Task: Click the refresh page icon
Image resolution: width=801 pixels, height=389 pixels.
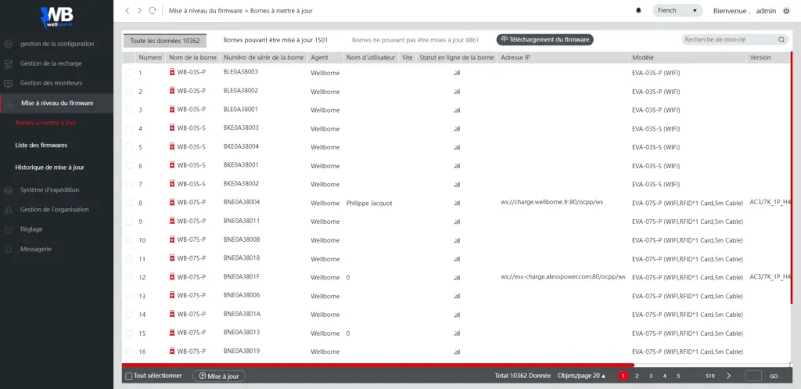Action: pyautogui.click(x=153, y=11)
